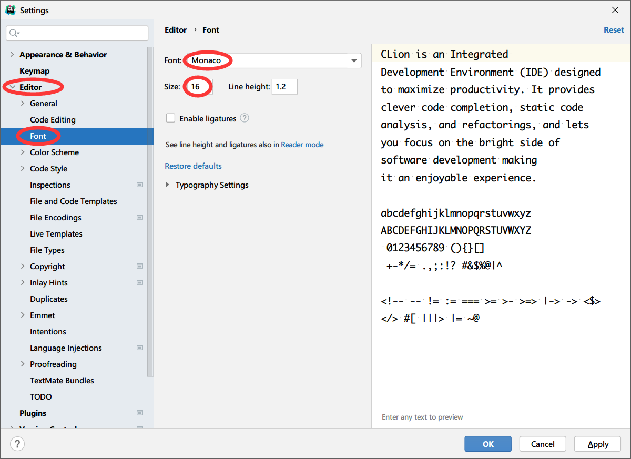Expand the Typography Settings section

168,185
